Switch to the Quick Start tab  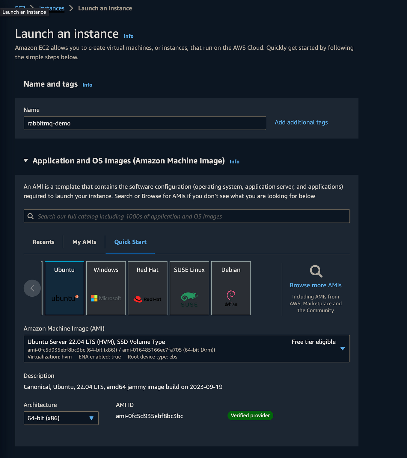pyautogui.click(x=130, y=242)
